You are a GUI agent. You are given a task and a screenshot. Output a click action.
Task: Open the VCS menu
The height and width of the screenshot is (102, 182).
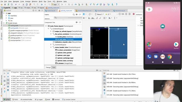pyautogui.click(x=54, y=1)
